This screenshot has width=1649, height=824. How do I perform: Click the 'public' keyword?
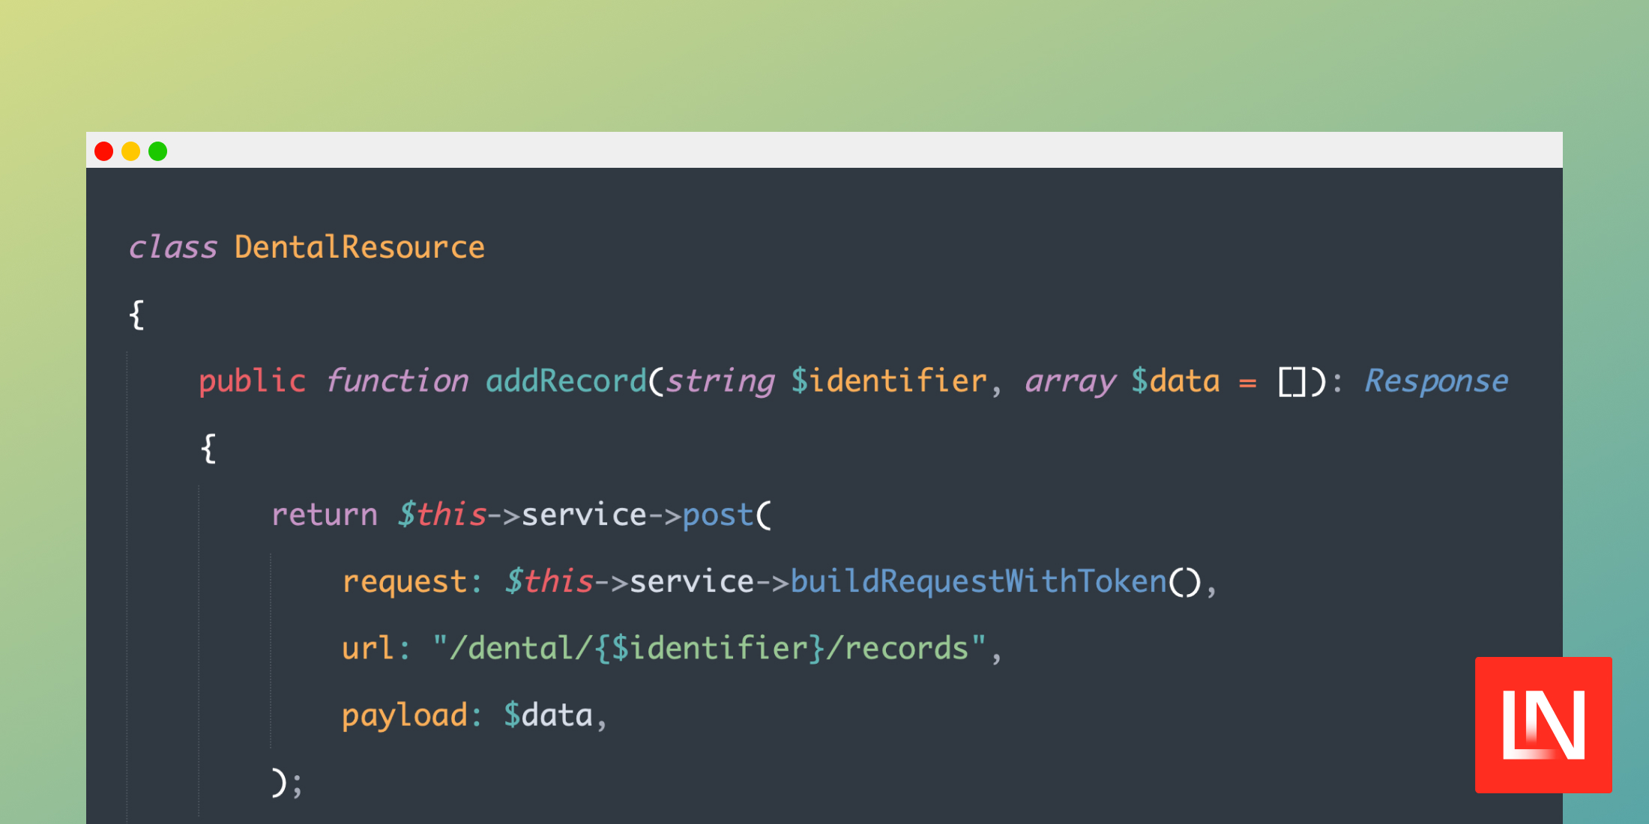point(253,382)
